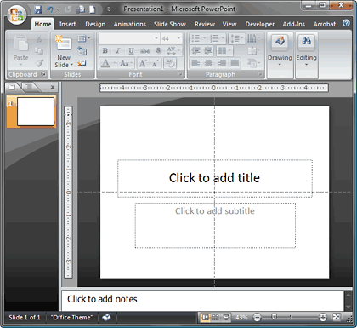Switch to Slide Show tab

point(170,25)
